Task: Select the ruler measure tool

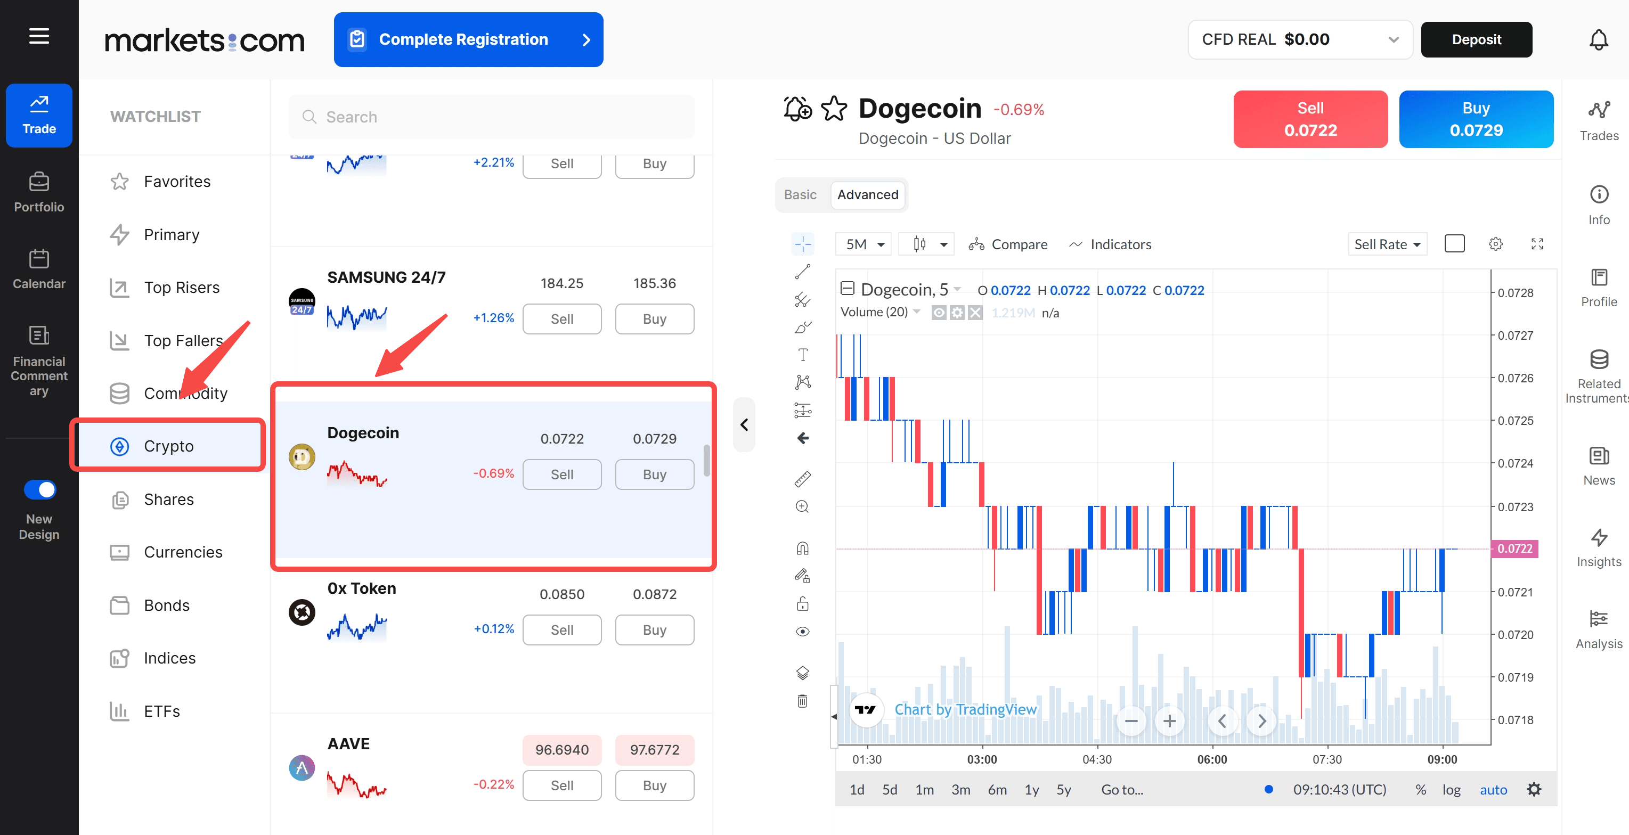Action: pos(802,479)
